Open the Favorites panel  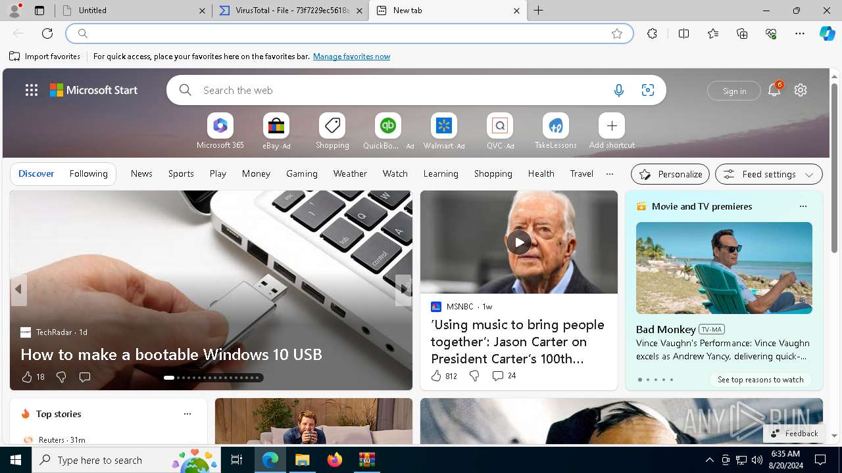pos(713,34)
